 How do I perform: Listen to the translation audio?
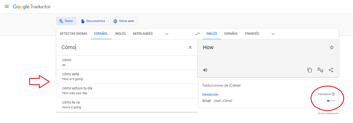pos(205,70)
